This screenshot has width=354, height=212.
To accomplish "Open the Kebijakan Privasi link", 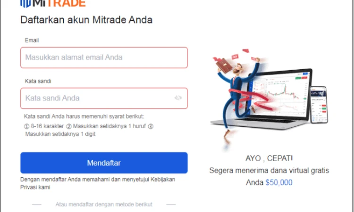I will [98, 183].
